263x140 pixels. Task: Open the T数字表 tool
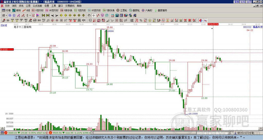(109, 10)
